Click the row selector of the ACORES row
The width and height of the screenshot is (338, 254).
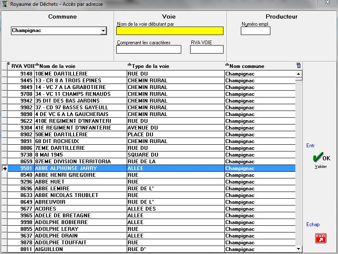[5, 209]
